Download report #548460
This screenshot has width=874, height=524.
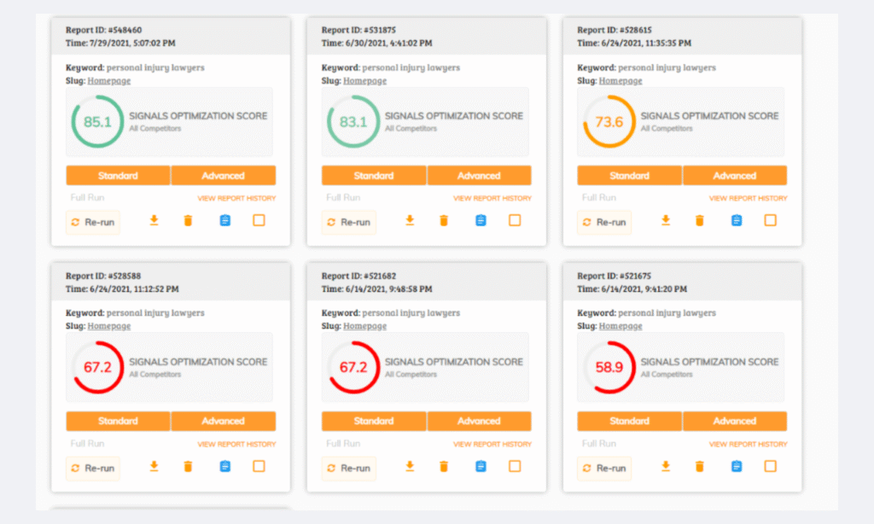tap(154, 220)
